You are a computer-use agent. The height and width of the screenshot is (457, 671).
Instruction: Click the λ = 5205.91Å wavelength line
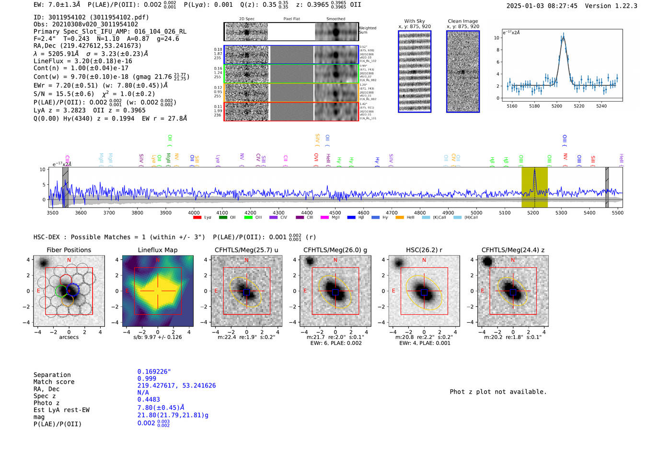[91, 54]
